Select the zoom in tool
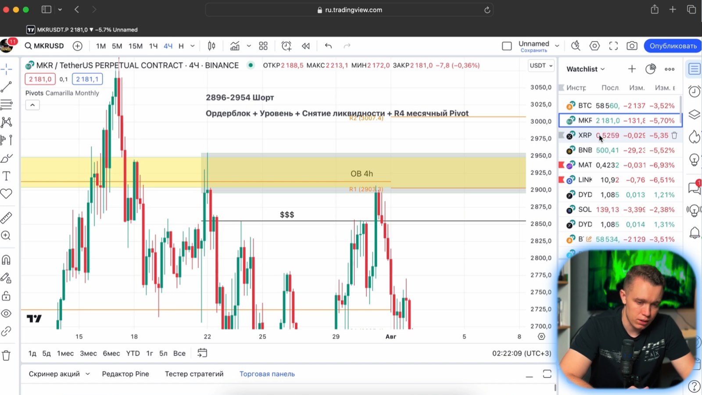The height and width of the screenshot is (395, 702). pos(7,236)
